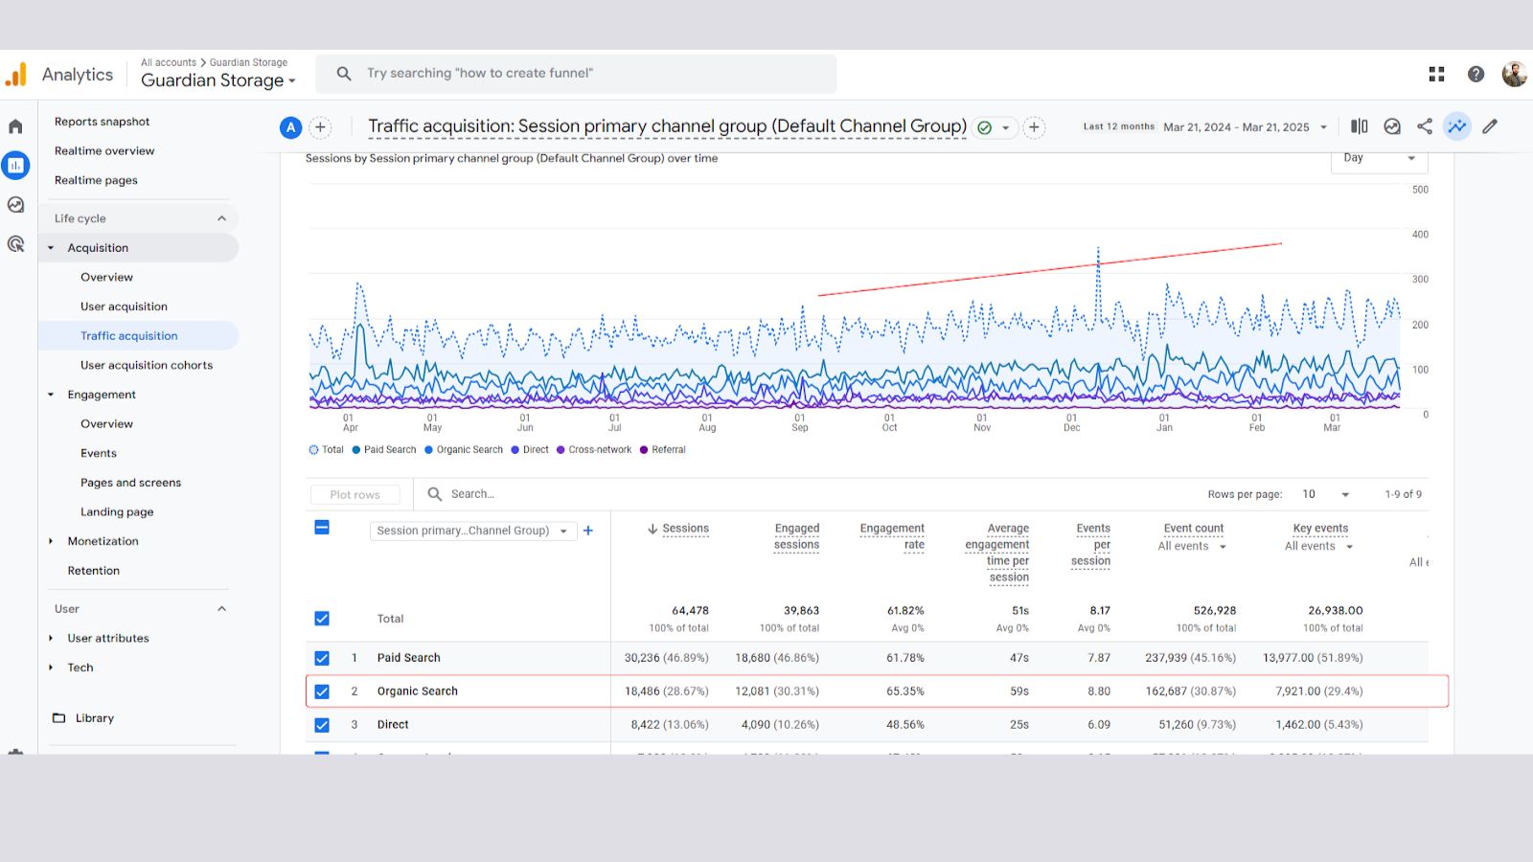Collapse the Life cycle section
The image size is (1533, 862).
point(221,218)
